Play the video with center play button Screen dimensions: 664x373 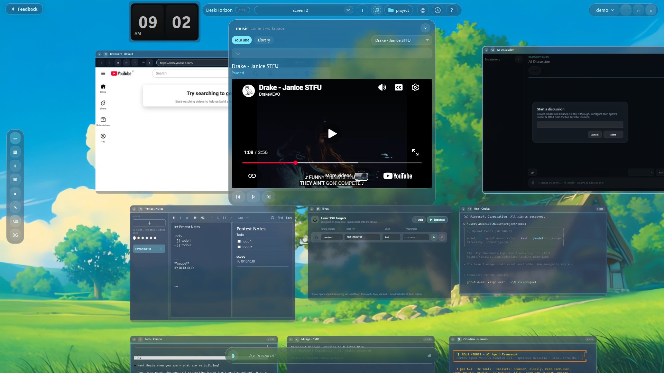332,134
